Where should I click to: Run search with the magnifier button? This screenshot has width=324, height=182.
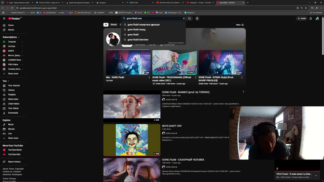[x=189, y=18]
